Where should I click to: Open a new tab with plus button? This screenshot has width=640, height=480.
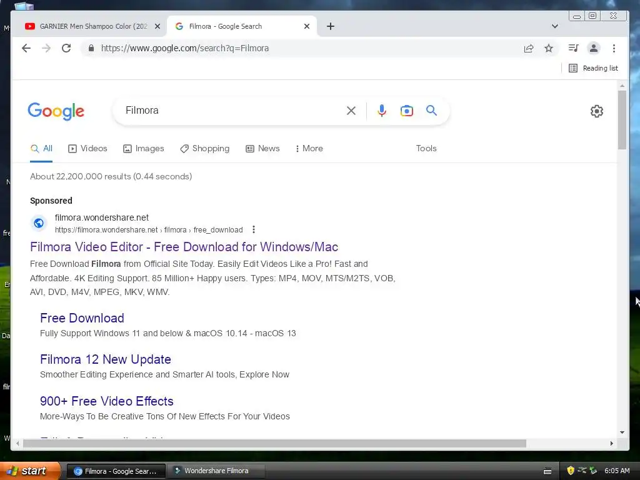click(x=331, y=26)
